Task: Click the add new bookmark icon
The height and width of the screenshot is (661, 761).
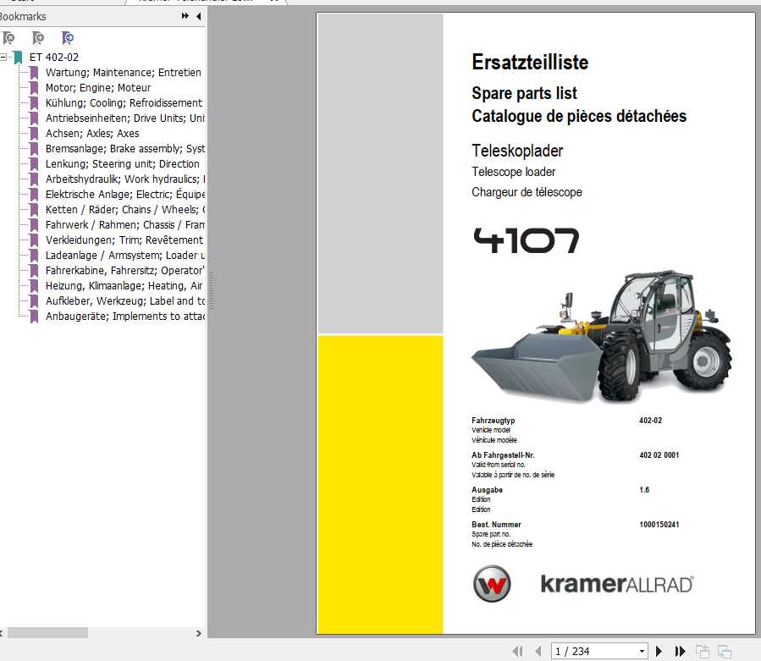Action: coord(38,38)
